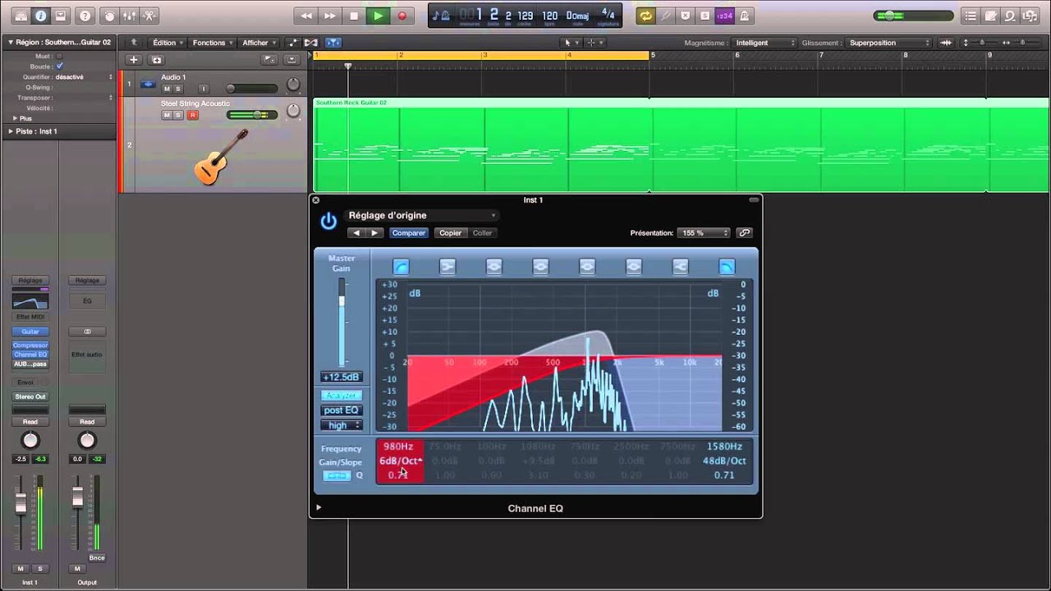Open the Réglage d'origine preset dropdown
This screenshot has width=1051, height=591.
click(x=421, y=216)
